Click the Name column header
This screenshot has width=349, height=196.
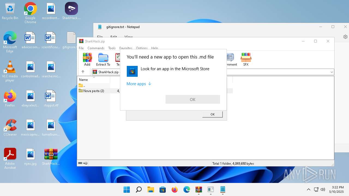coord(94,80)
